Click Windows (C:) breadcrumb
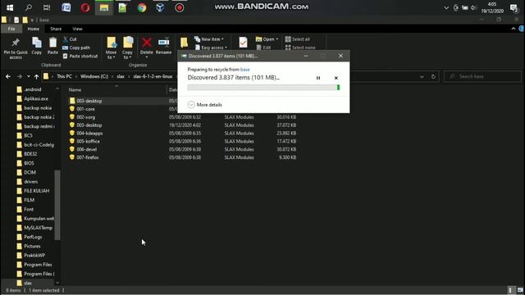 (94, 76)
